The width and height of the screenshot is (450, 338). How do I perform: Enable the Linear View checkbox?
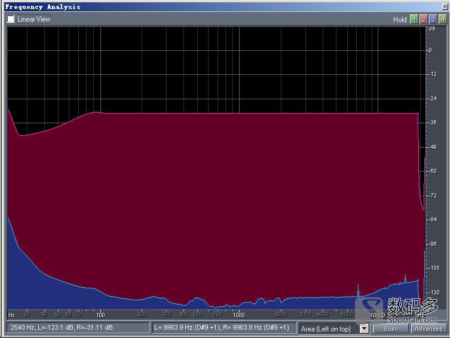[x=11, y=19]
